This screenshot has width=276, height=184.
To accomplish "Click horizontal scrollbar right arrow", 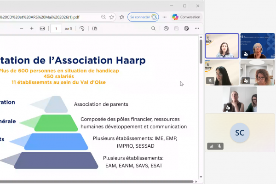I will coord(196,182).
